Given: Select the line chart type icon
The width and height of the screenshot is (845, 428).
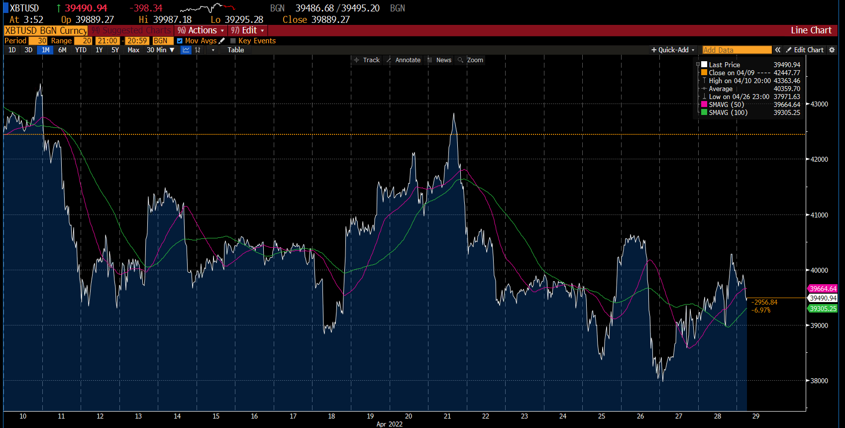Looking at the screenshot, I should 186,50.
